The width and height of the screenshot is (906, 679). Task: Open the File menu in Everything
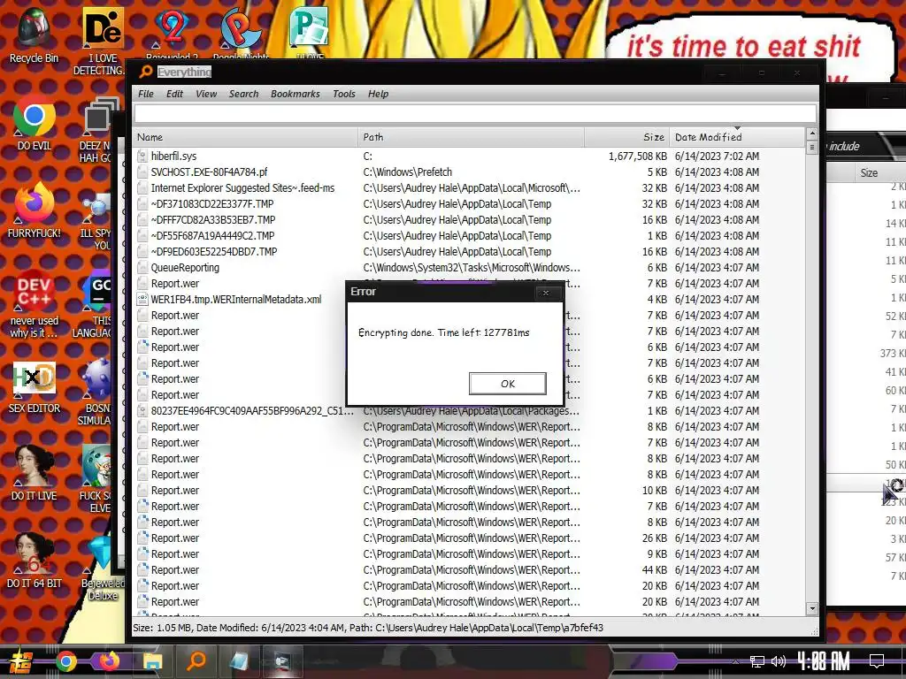click(146, 94)
